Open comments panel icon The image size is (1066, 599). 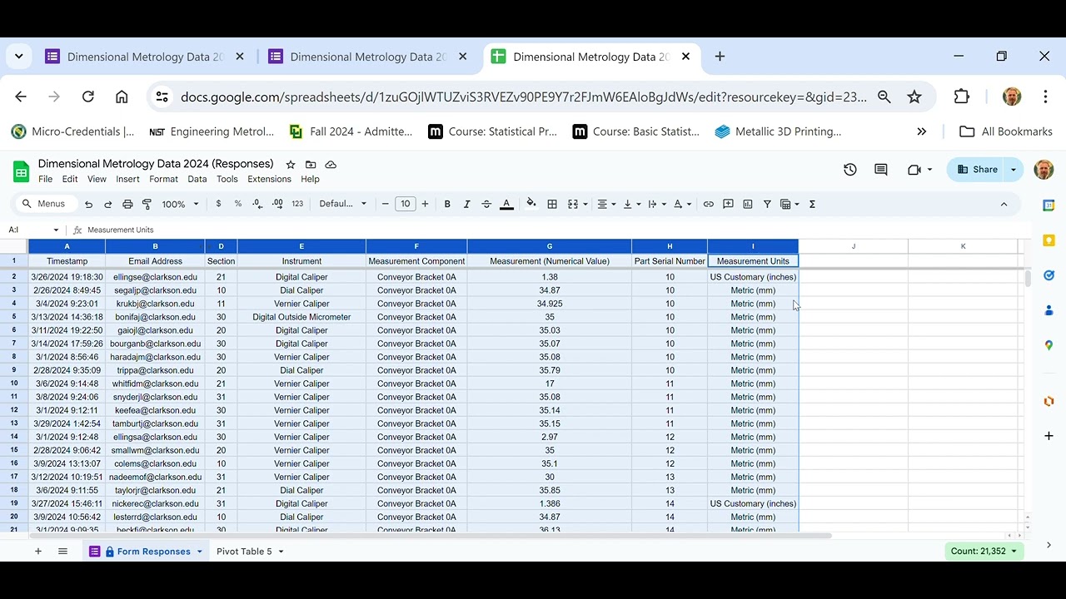(x=880, y=170)
